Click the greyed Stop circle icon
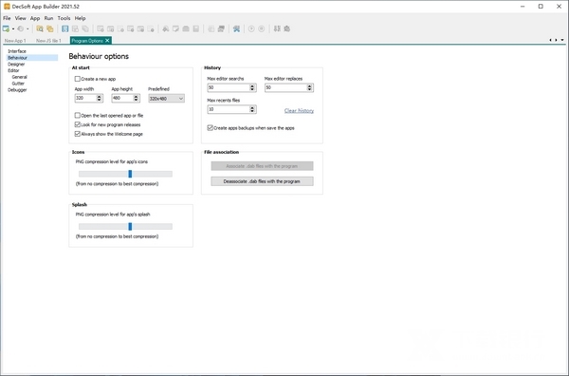 click(262, 28)
